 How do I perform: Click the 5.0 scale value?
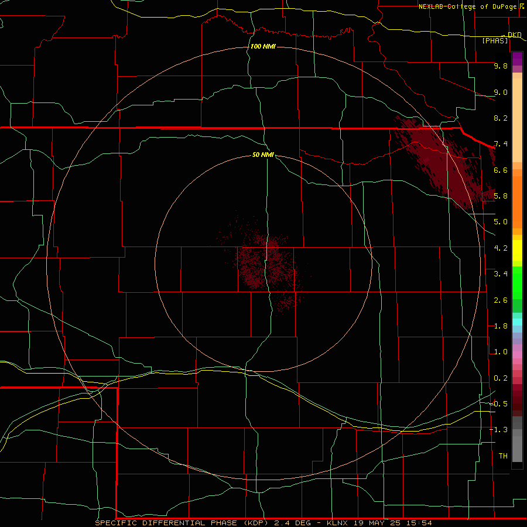click(501, 222)
